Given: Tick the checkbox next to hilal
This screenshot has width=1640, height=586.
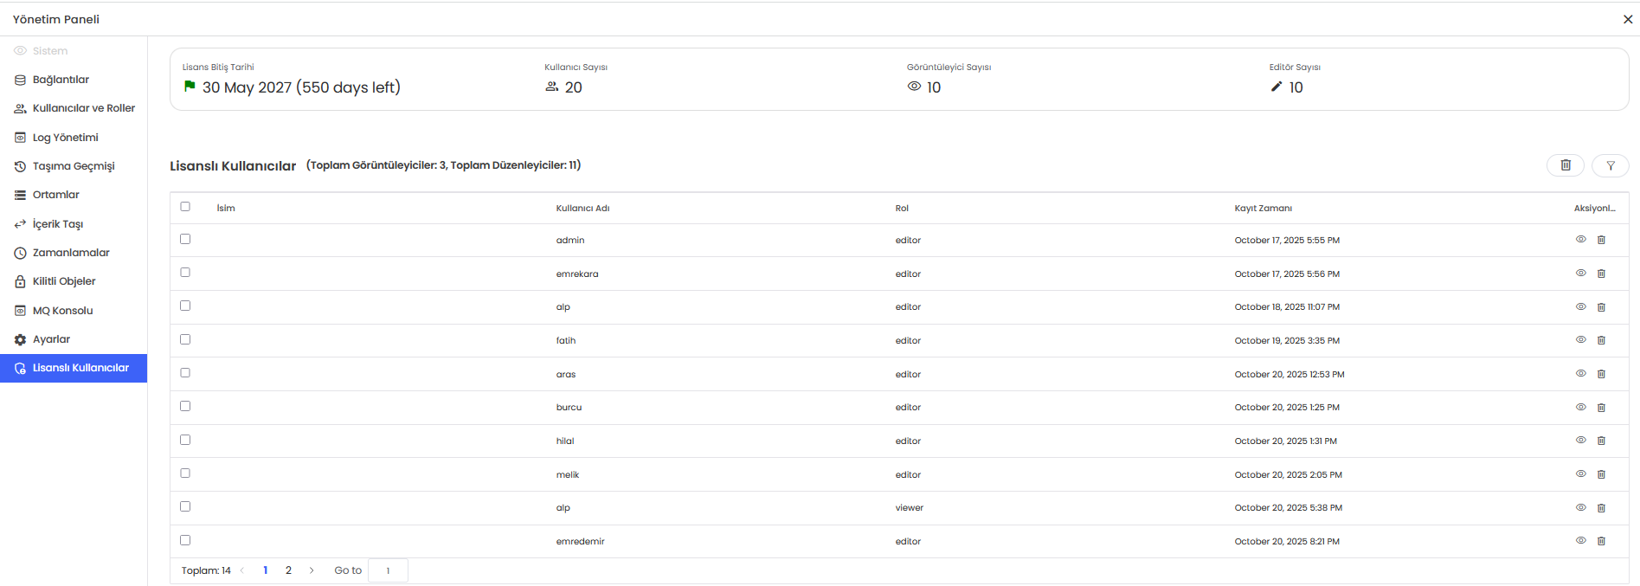Looking at the screenshot, I should [185, 440].
